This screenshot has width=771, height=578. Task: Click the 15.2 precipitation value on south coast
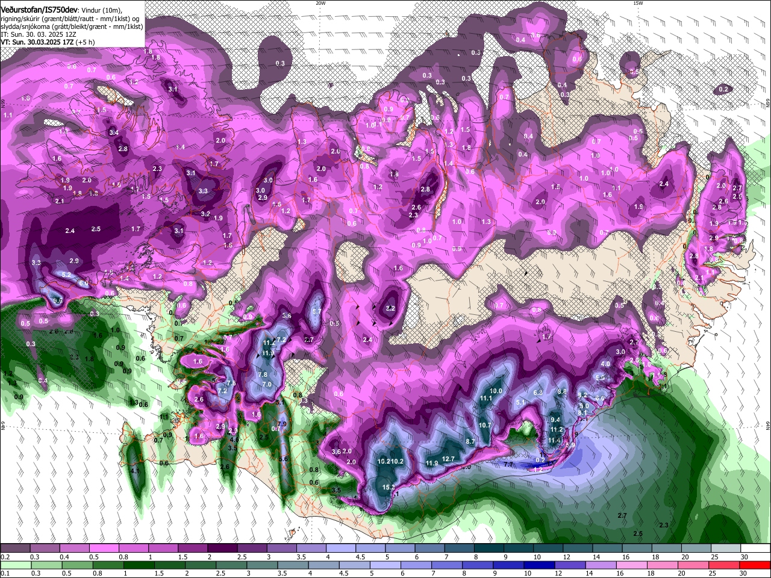389,487
